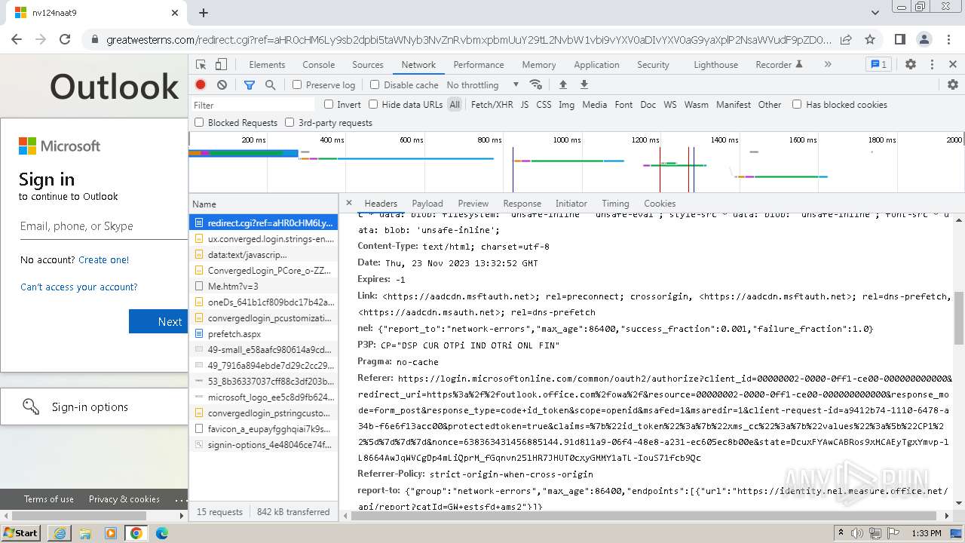Viewport: 965px width, 543px height.
Task: Toggle the device toolbar icon
Action: [x=221, y=65]
